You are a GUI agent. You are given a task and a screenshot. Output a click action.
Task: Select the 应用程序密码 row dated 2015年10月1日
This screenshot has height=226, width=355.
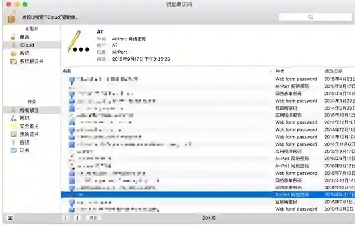[x=208, y=115]
